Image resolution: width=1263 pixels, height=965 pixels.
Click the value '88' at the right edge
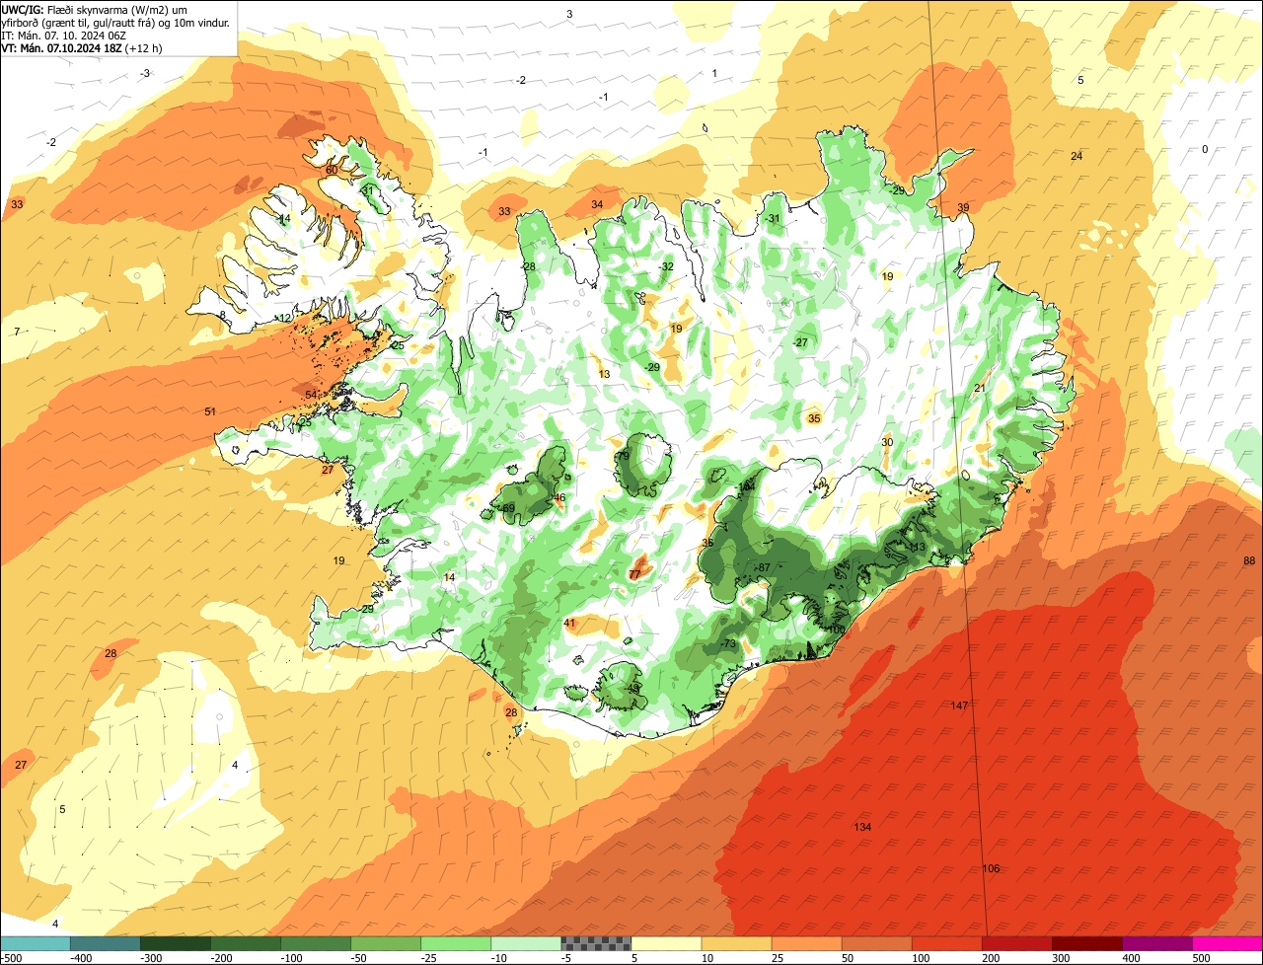[1249, 560]
